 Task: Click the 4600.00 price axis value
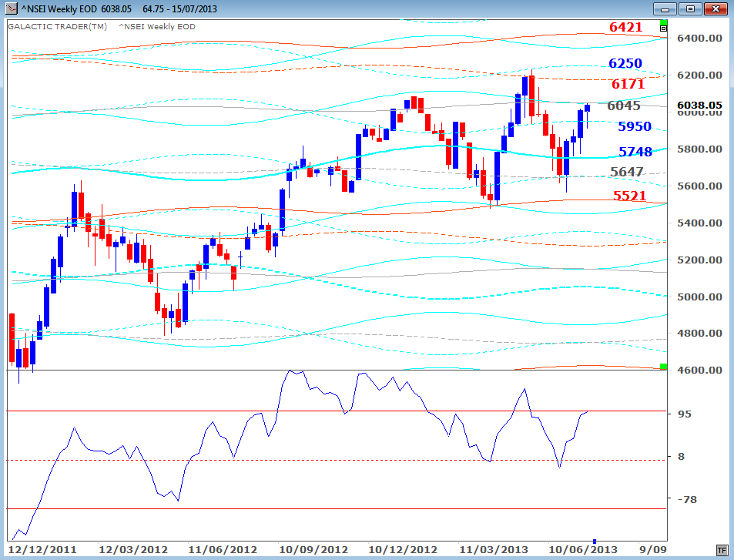[699, 370]
